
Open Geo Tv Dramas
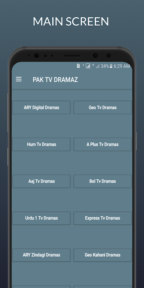tap(103, 107)
